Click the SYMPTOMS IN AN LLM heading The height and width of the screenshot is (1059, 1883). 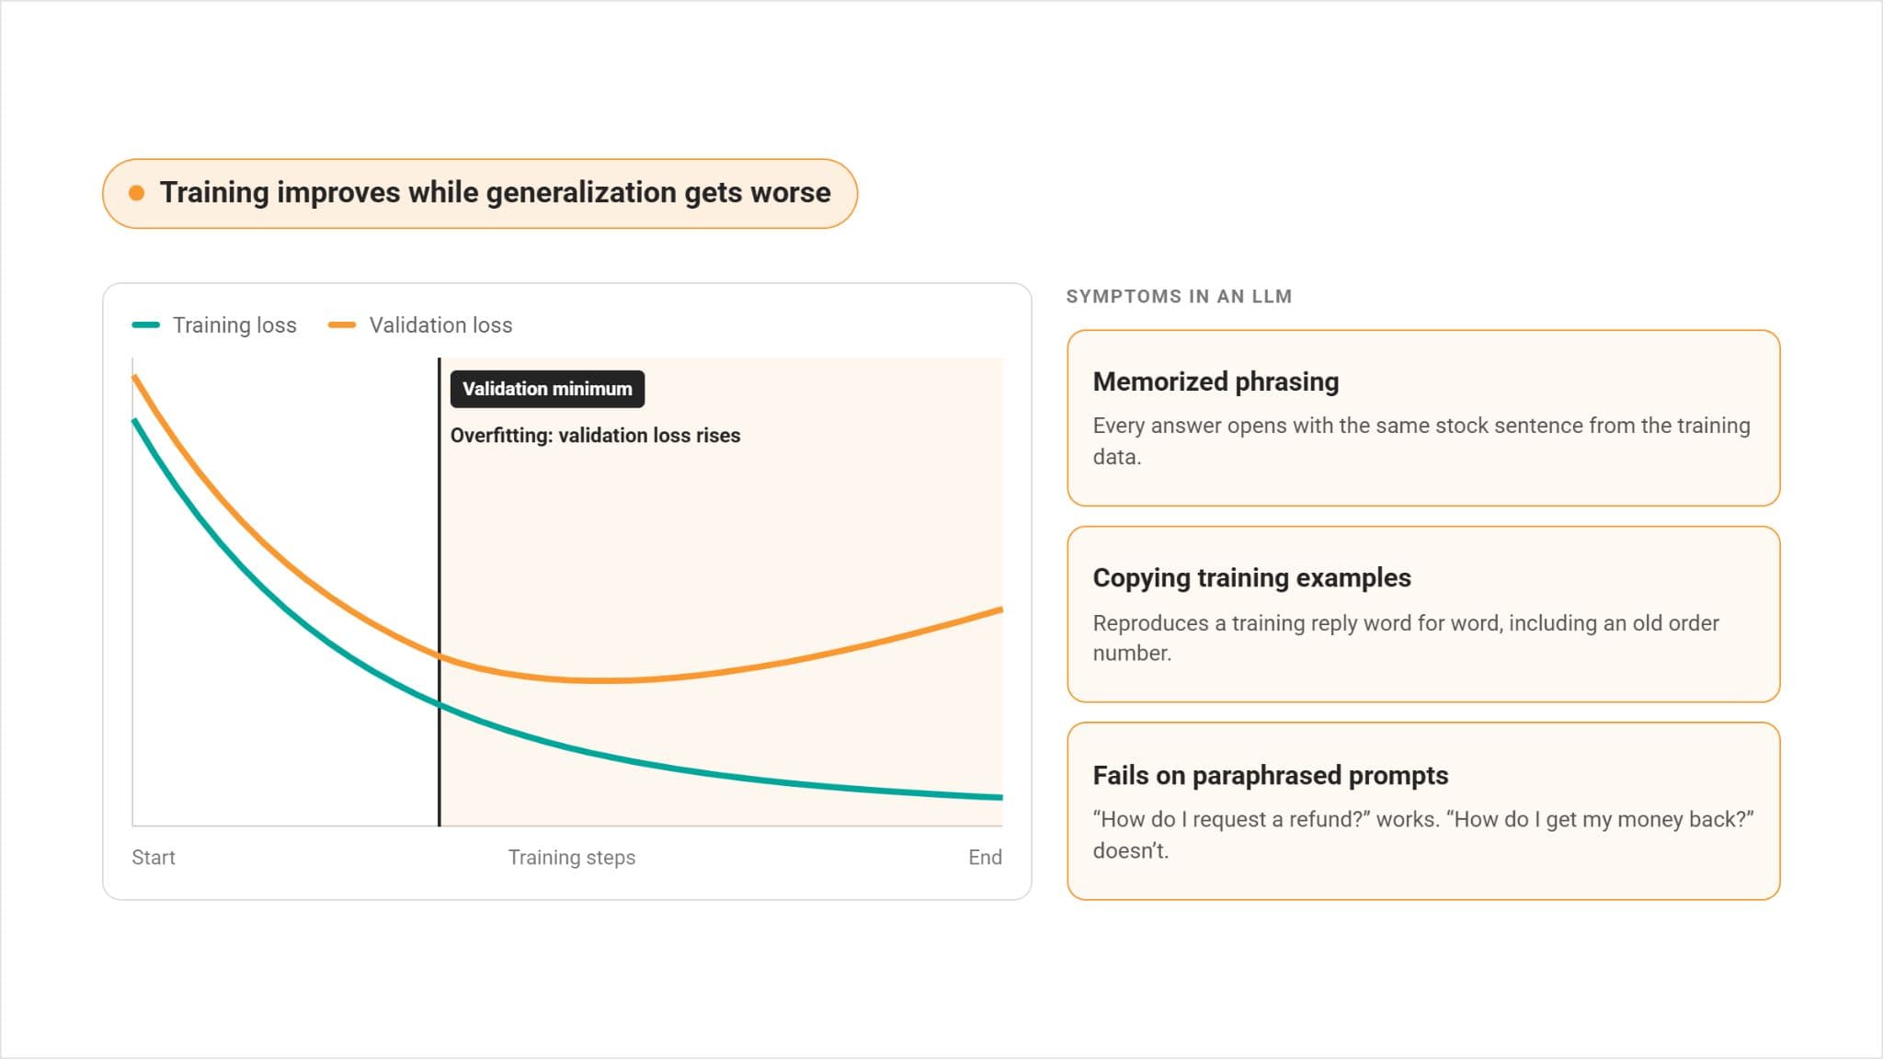(x=1179, y=296)
